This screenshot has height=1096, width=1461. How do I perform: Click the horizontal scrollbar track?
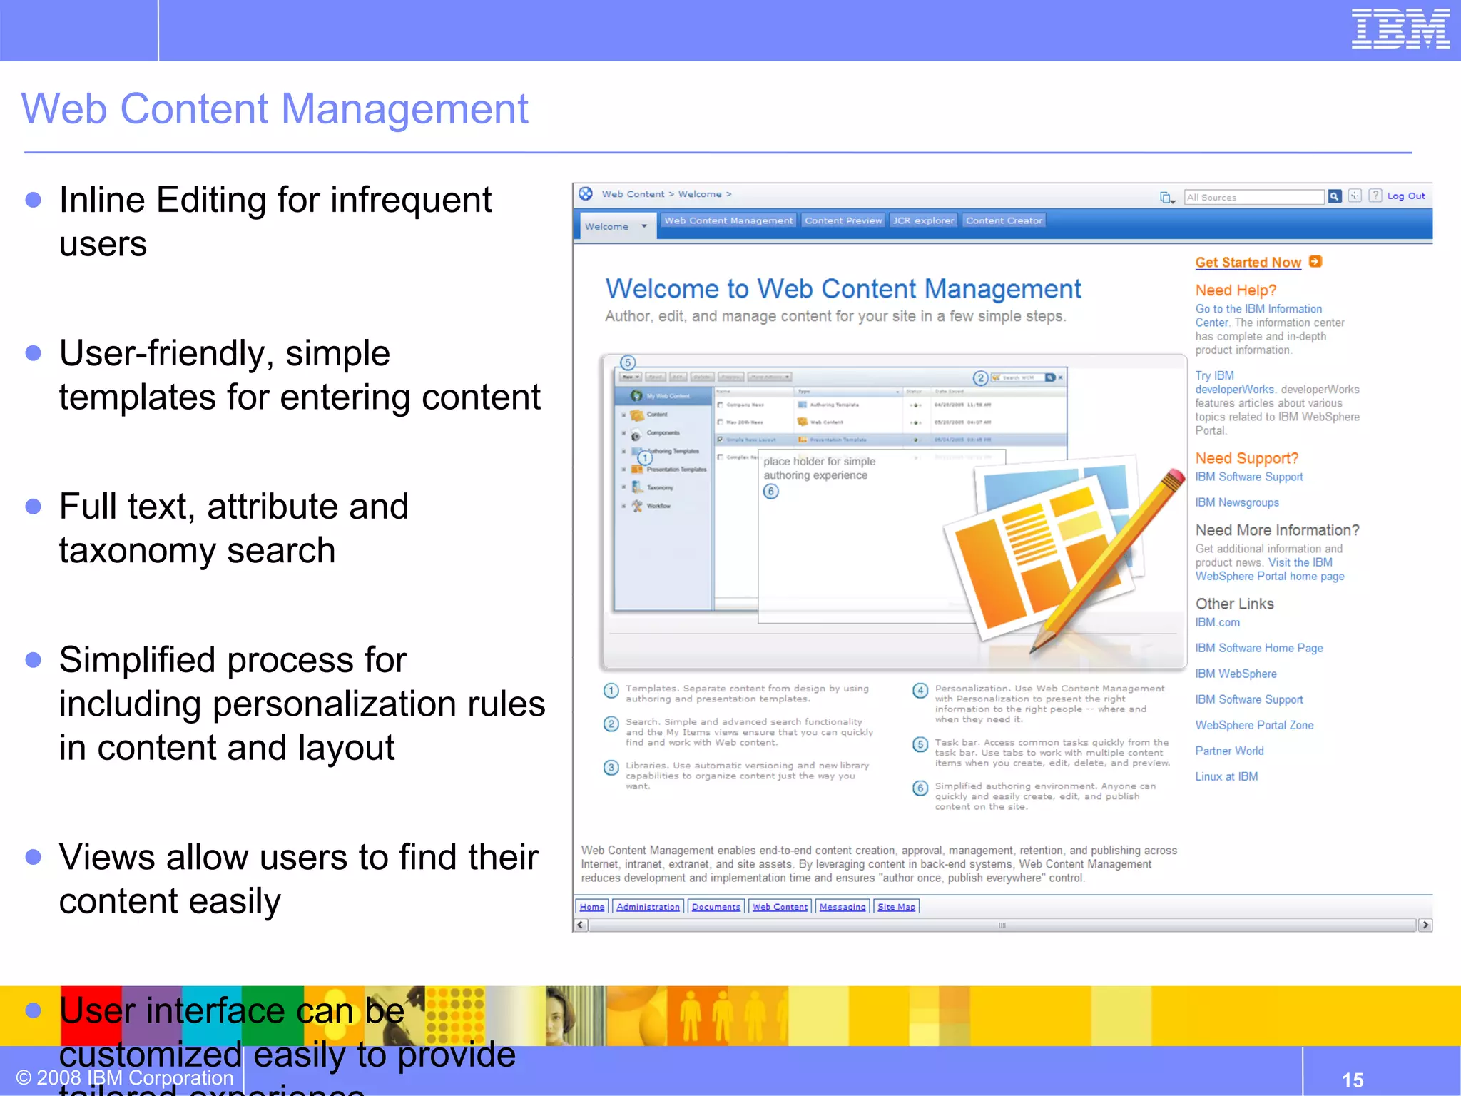[1002, 925]
